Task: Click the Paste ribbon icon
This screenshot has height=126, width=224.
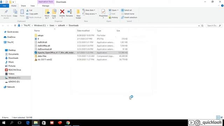Action: click(x=22, y=12)
